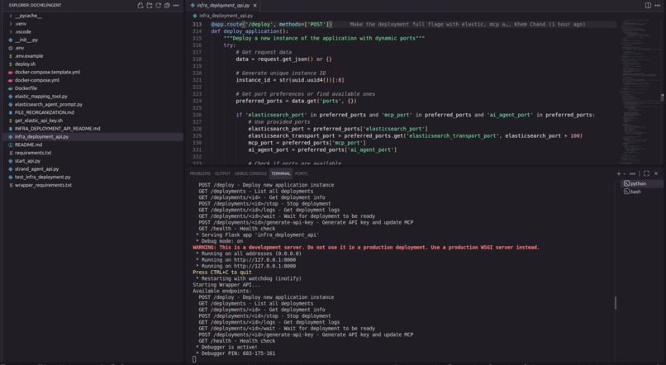Click the 'def deploy_application():' code line

tap(250, 31)
